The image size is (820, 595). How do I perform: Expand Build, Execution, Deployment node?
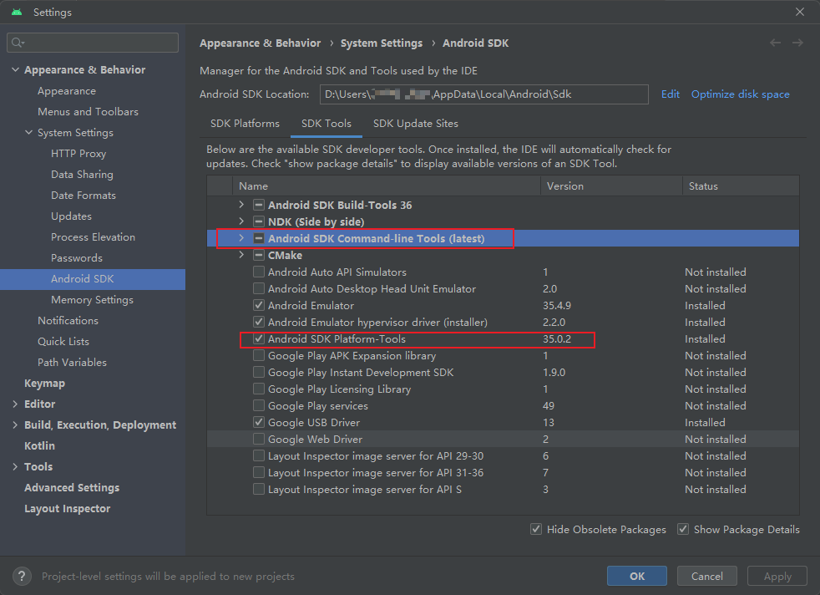[x=15, y=425]
